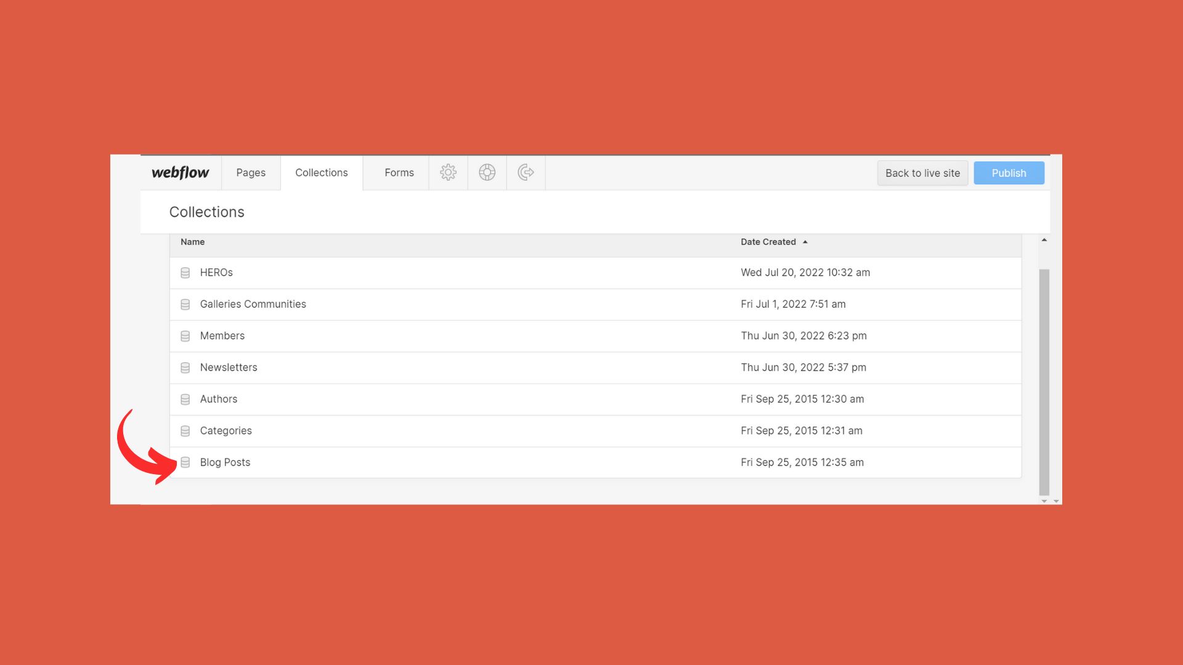This screenshot has width=1183, height=665.
Task: Click the logout arrow icon
Action: pyautogui.click(x=526, y=172)
